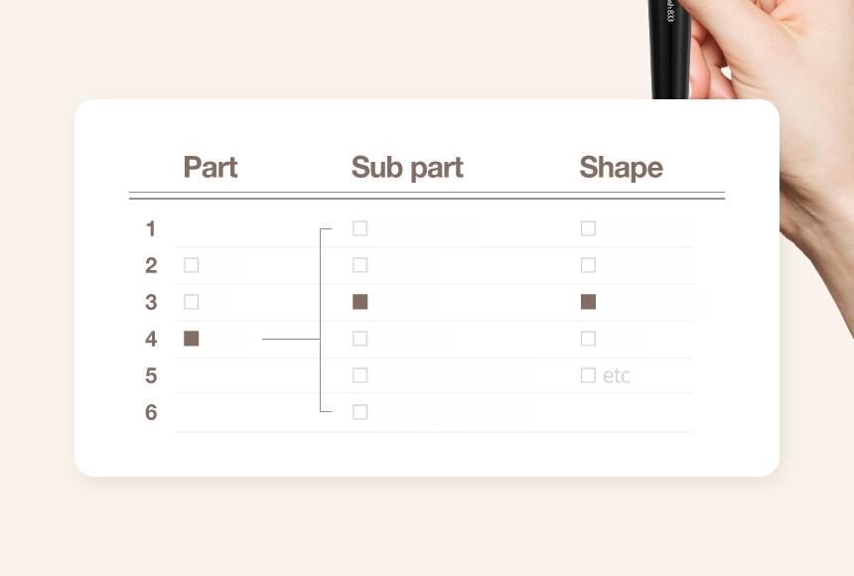Check the Part checkbox in row 2
This screenshot has height=576, width=854.
192,265
